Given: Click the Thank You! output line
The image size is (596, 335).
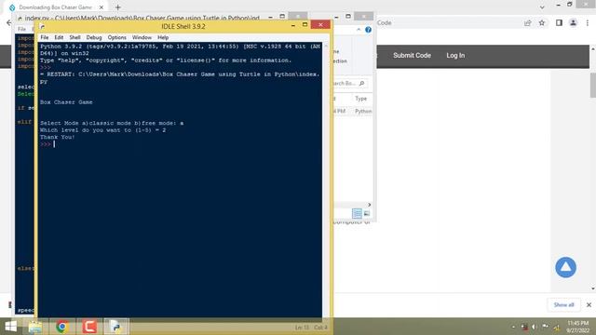Looking at the screenshot, I should [x=58, y=137].
